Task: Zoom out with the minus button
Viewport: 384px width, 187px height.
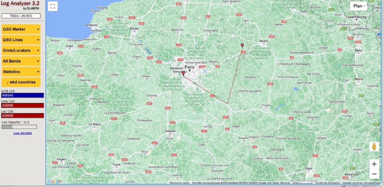Action: (x=374, y=174)
